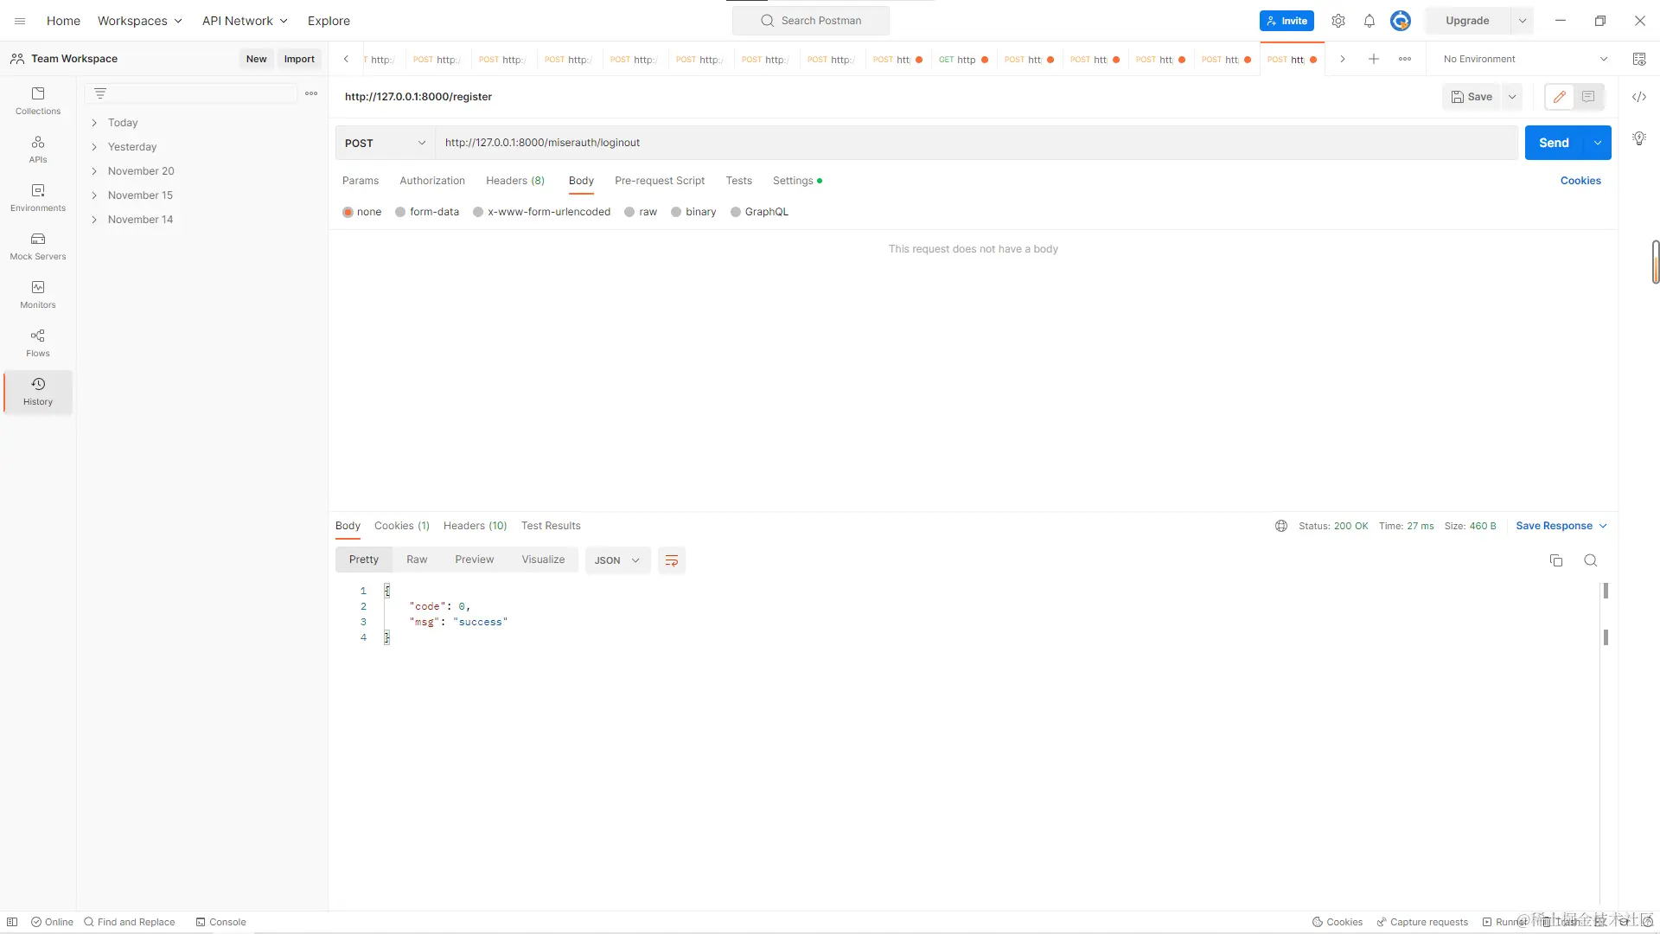Open the Cookies link under Send
1660x934 pixels.
1580,181
